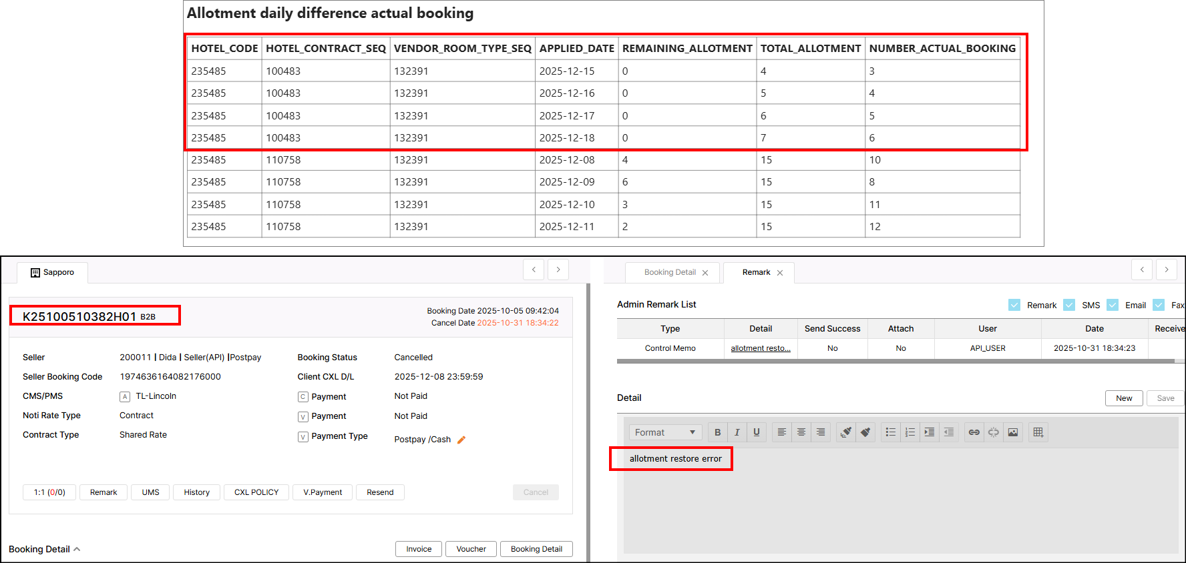The height and width of the screenshot is (563, 1186).
Task: Edit Payment Type with pencil icon
Action: [461, 440]
